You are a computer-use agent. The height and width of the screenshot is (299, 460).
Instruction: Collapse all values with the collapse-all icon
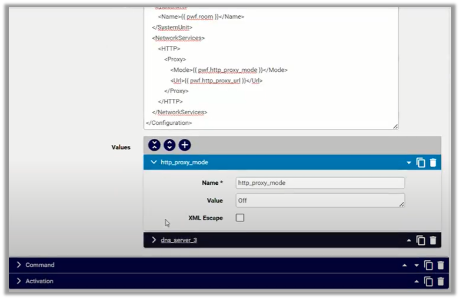[154, 145]
